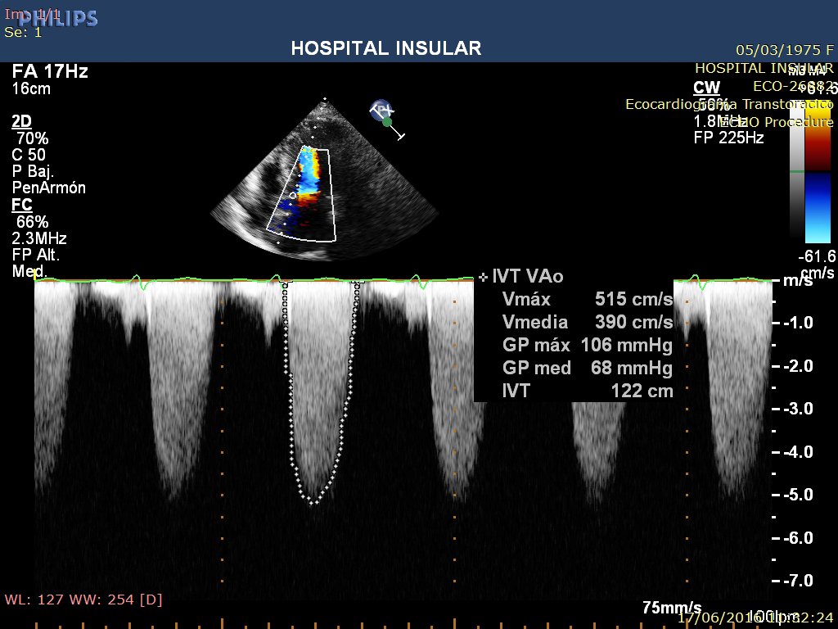Click the 75mm/s sweep speed text

672,608
